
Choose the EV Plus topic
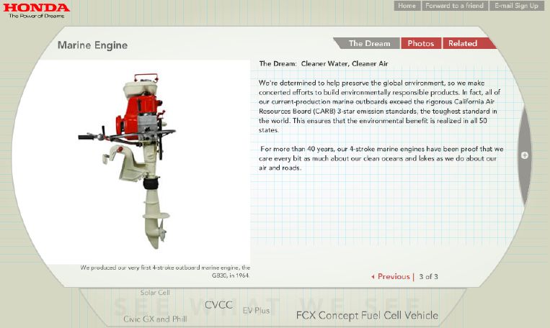point(257,311)
